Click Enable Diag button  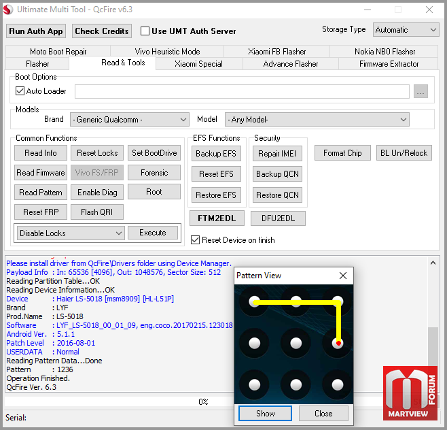[97, 193]
